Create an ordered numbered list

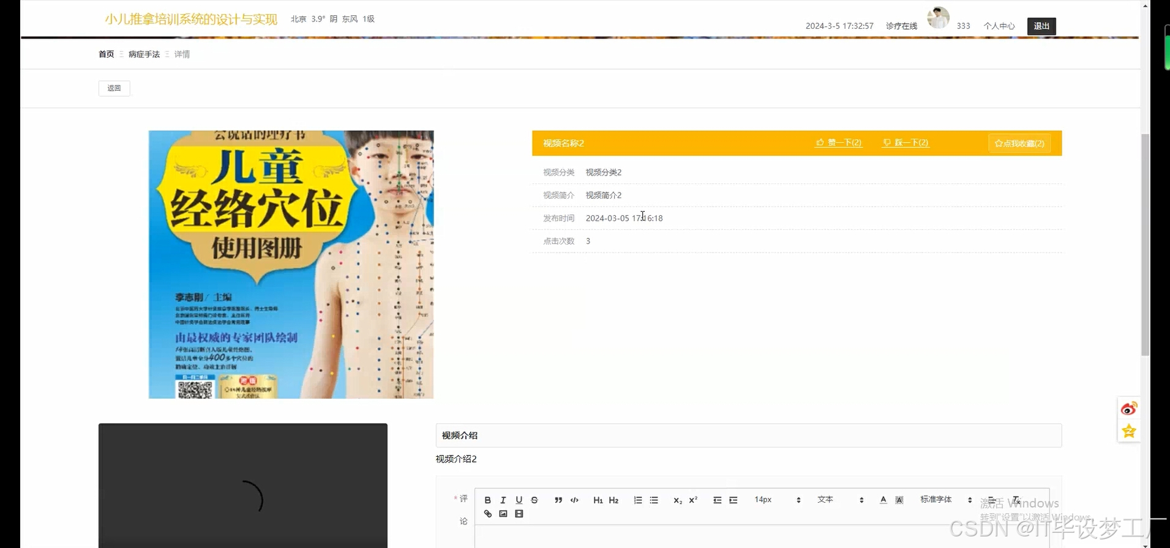click(638, 500)
